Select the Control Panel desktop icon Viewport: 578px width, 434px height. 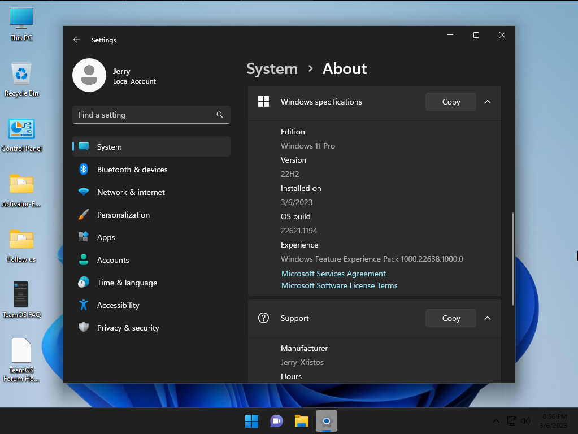coord(21,135)
